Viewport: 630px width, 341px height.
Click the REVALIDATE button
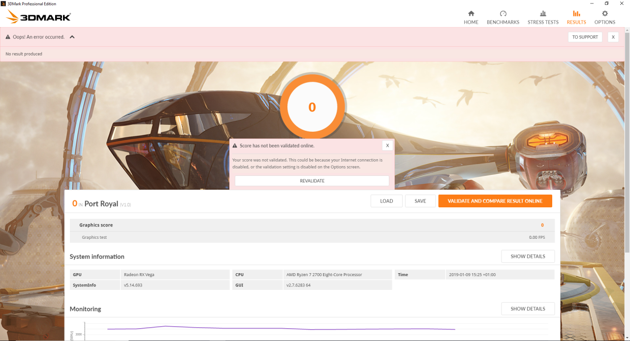[x=312, y=181]
